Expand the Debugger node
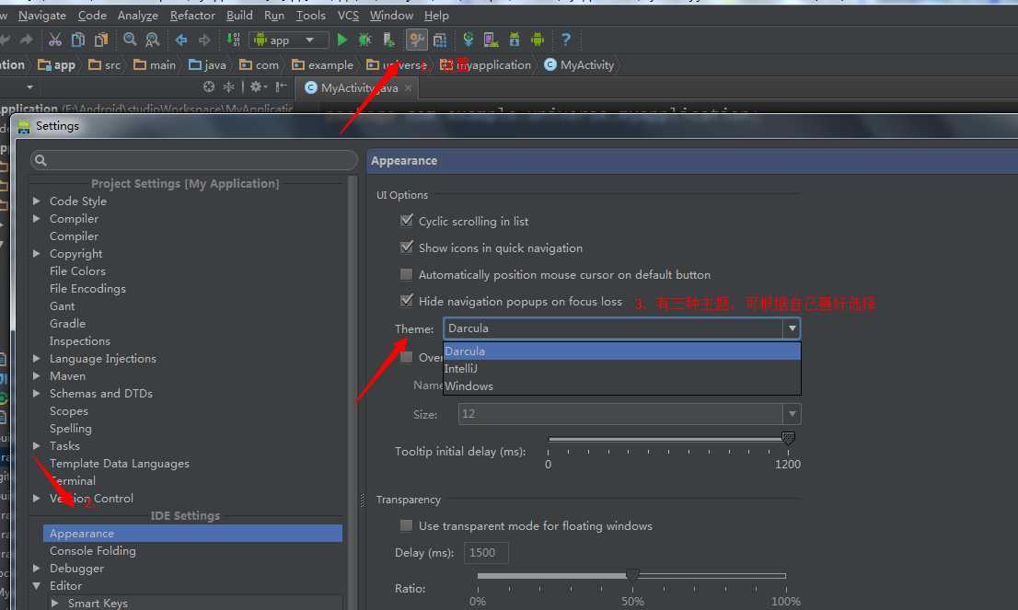Viewport: 1018px width, 610px height. pos(37,568)
